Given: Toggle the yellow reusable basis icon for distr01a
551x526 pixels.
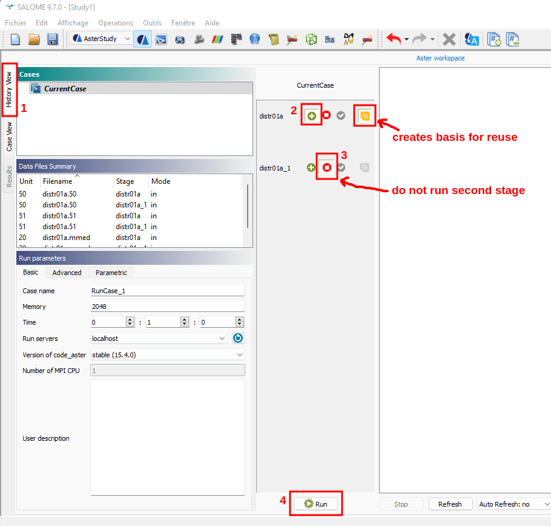Looking at the screenshot, I should pyautogui.click(x=365, y=115).
